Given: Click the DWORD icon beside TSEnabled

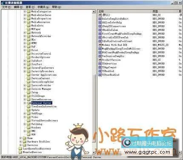Looking at the screenshot, I should tap(100, 71).
